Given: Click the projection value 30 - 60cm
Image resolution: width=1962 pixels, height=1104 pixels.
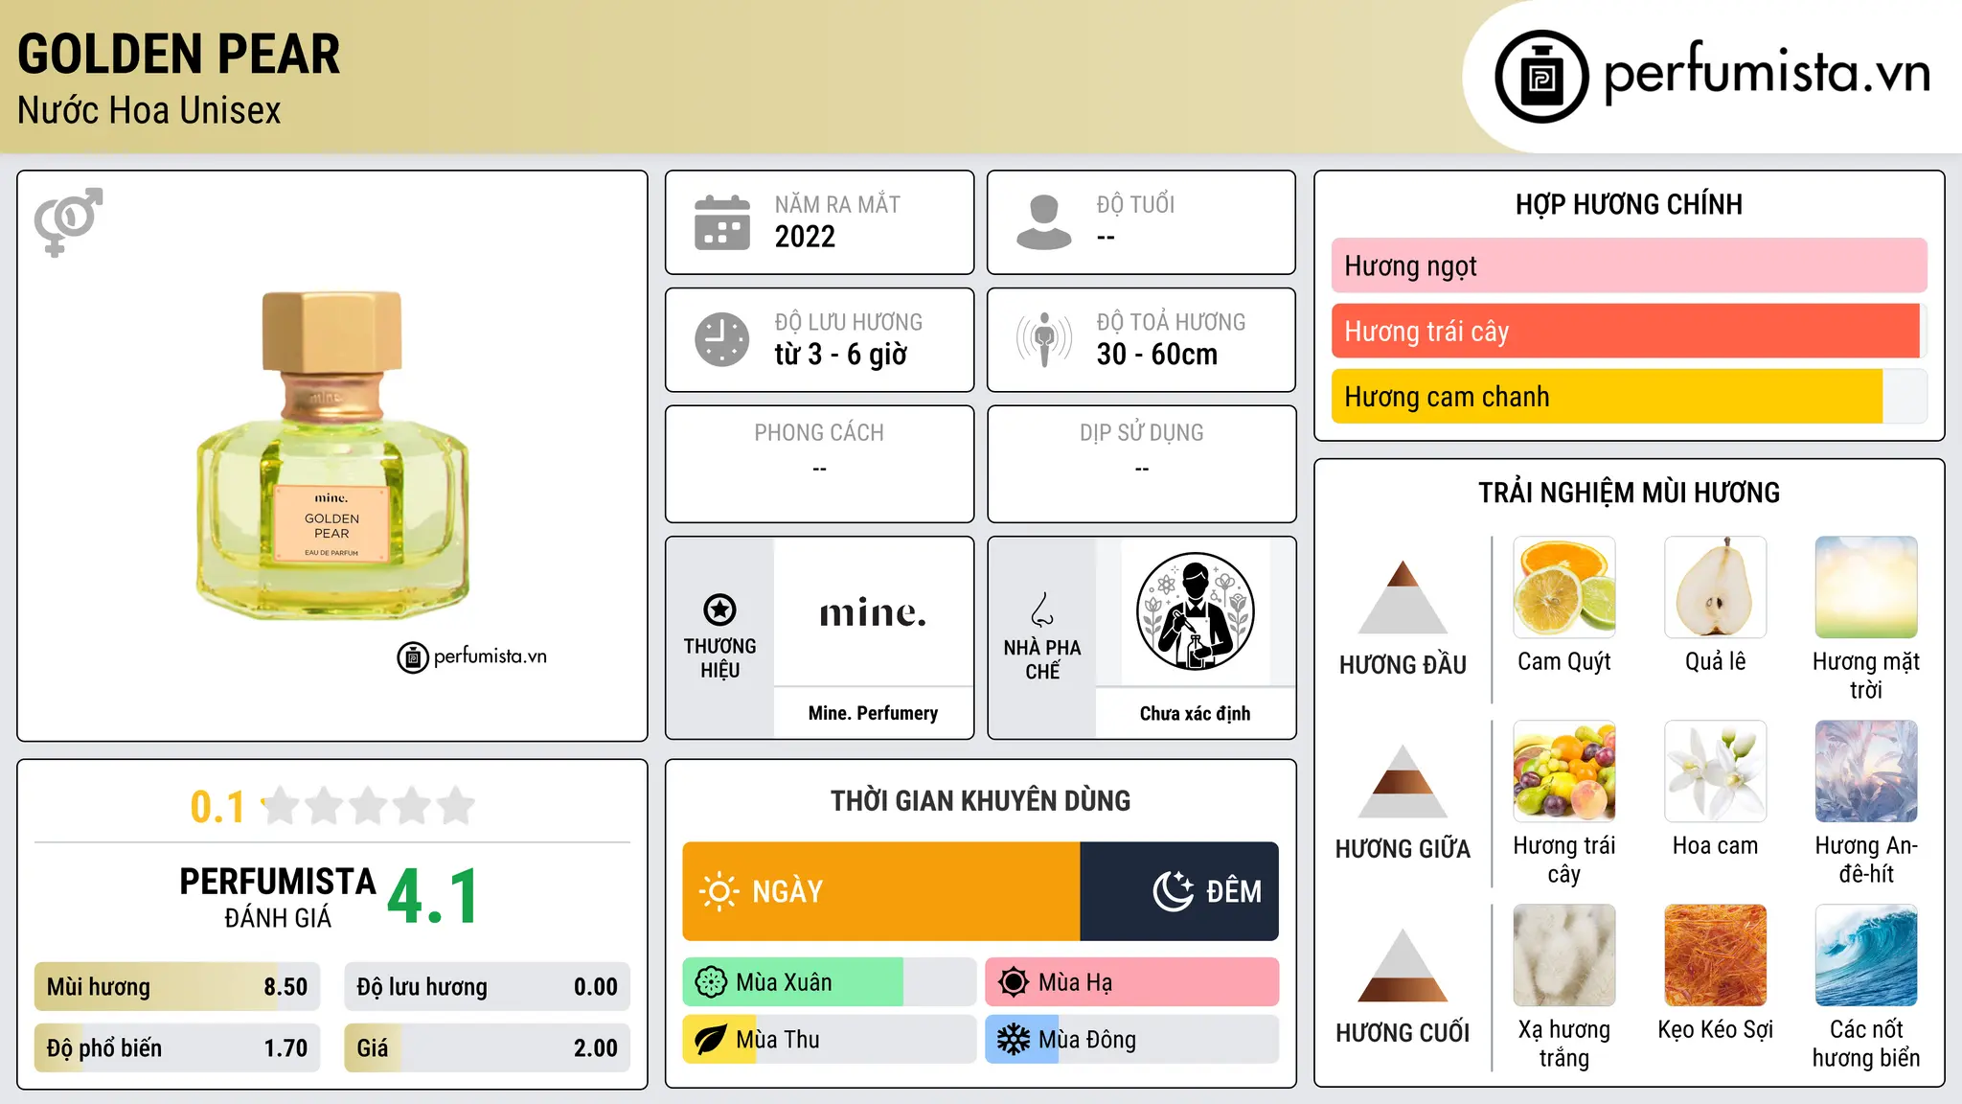Looking at the screenshot, I should [1157, 355].
